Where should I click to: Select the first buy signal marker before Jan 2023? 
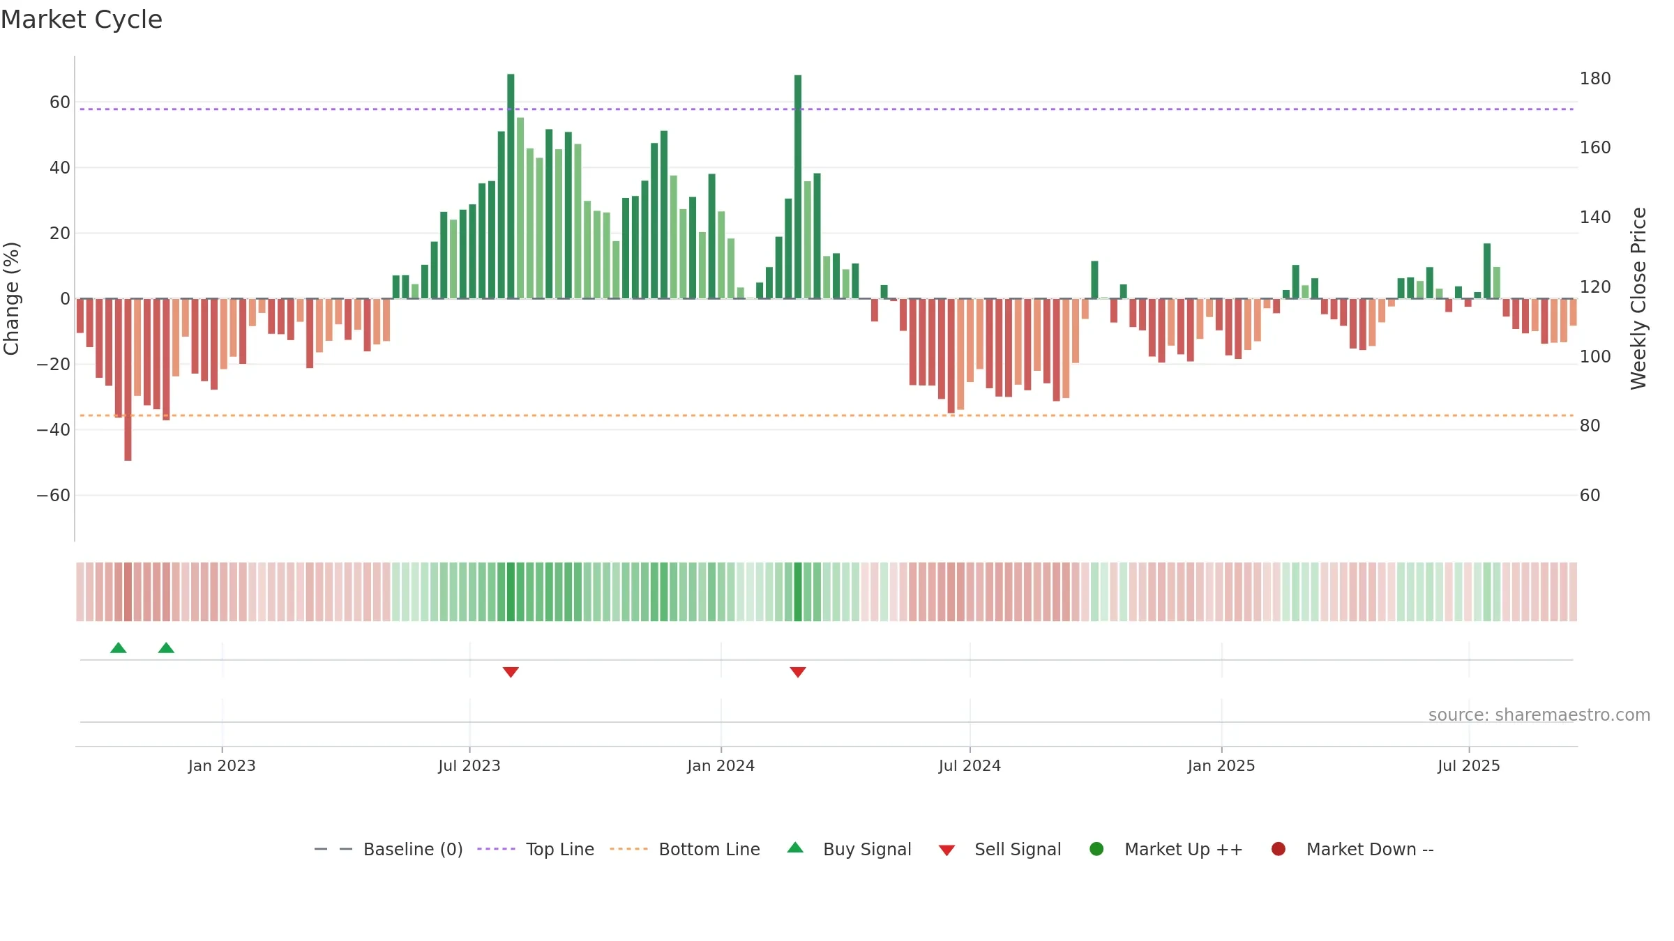(x=119, y=648)
